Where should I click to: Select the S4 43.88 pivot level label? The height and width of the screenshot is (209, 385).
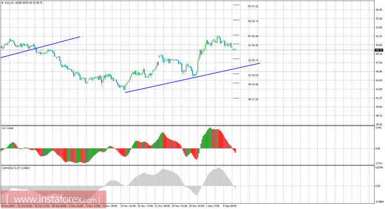click(253, 85)
